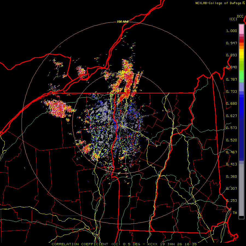Screen dimensions: 246x246
Task: Click the 0.573 legend value
Action: point(232,128)
